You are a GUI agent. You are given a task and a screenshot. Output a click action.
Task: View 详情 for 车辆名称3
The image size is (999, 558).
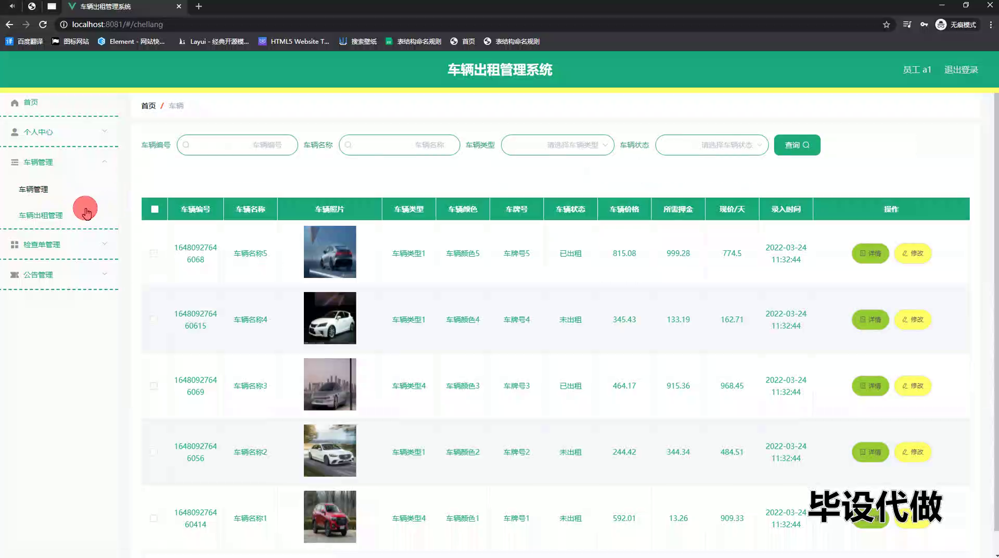(870, 386)
